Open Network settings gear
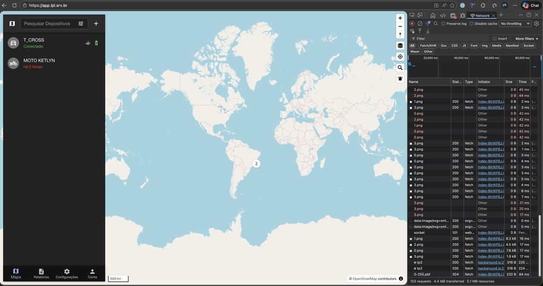543x286 pixels. 537,23
